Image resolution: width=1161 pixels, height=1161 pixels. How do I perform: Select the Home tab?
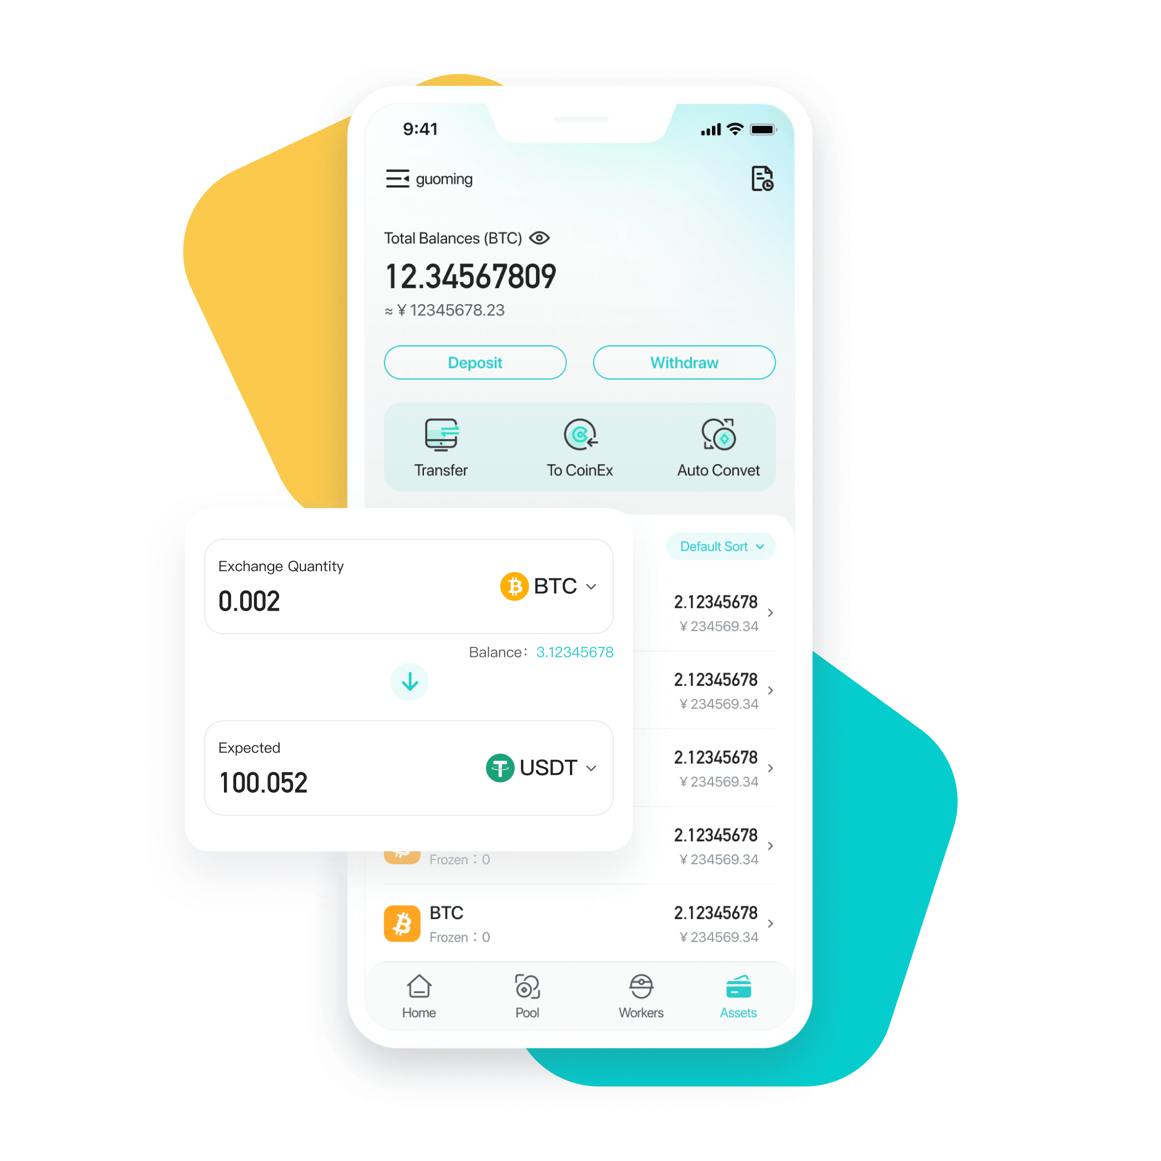click(441, 999)
